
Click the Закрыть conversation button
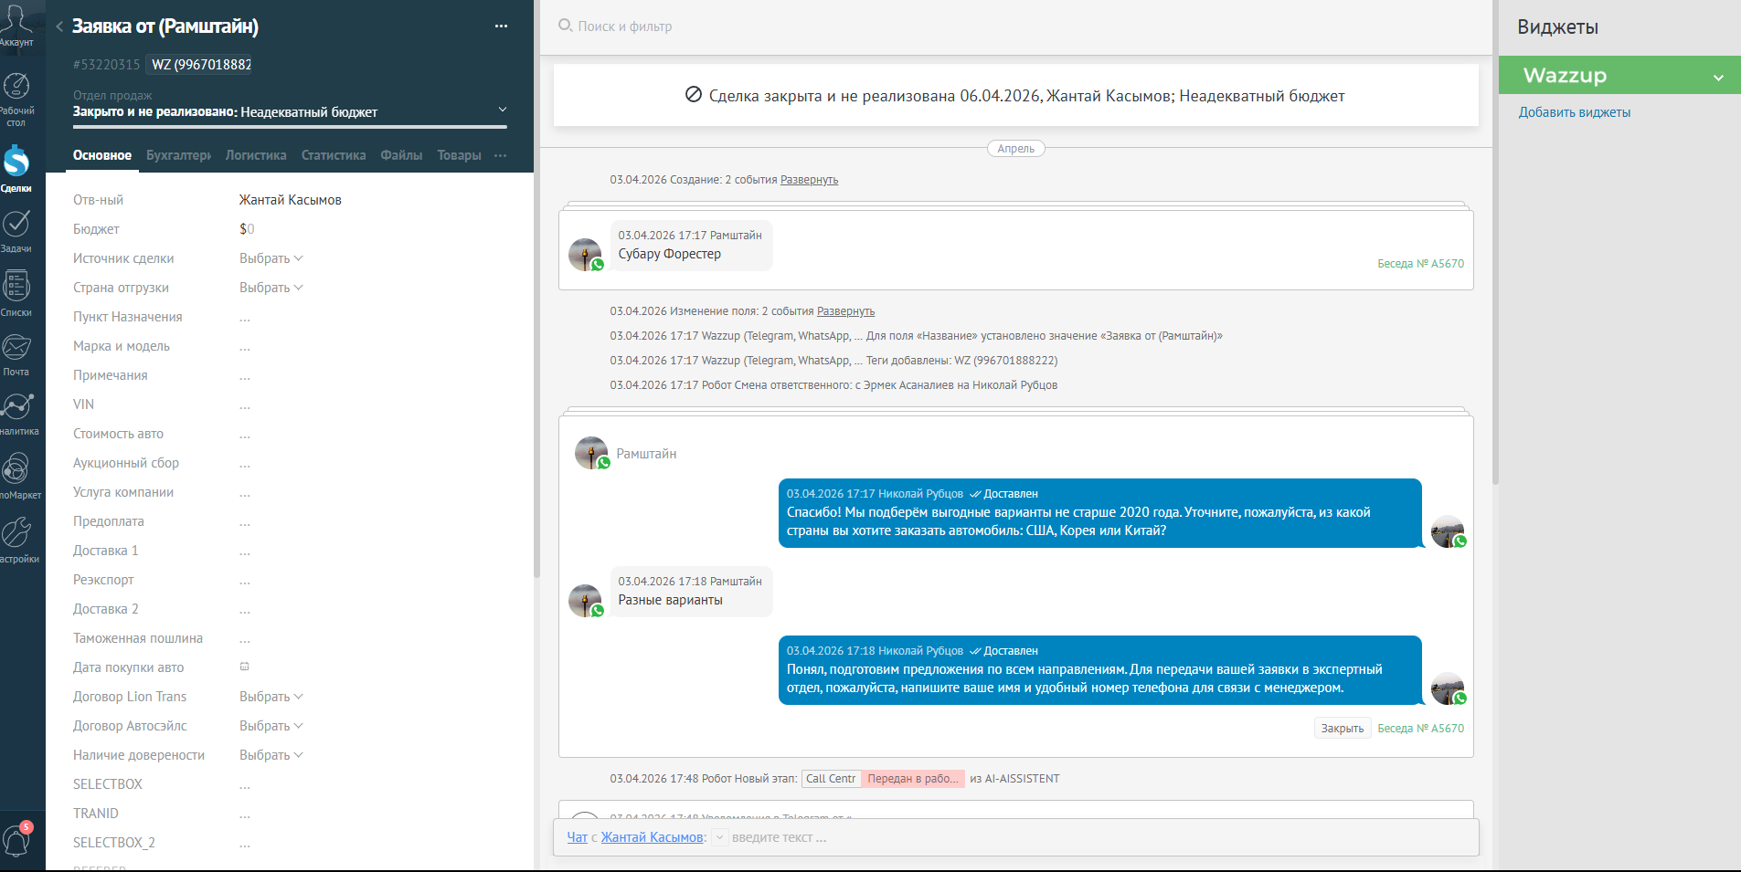point(1342,728)
